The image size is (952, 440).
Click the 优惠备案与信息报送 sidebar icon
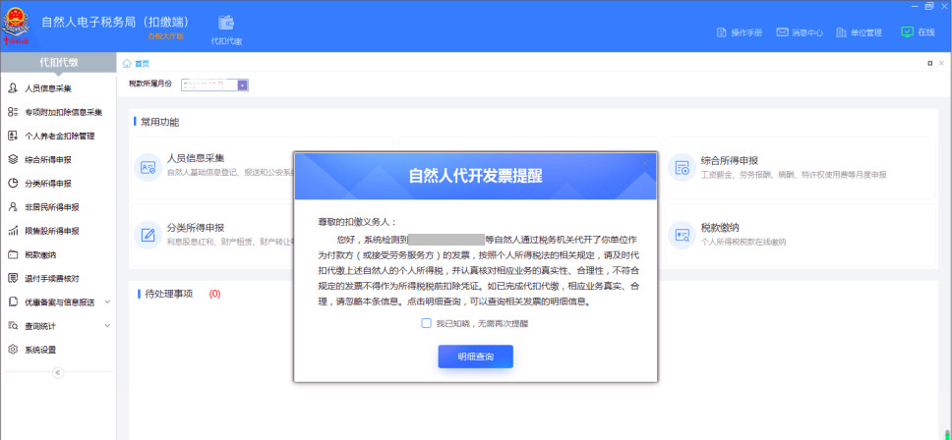click(x=13, y=302)
